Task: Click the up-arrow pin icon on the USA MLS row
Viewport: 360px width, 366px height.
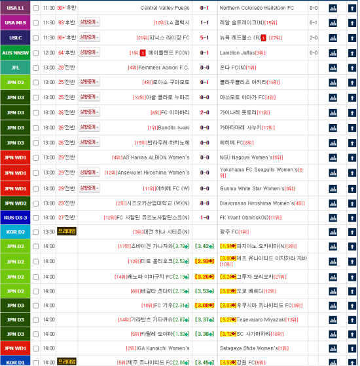Action: pos(352,23)
